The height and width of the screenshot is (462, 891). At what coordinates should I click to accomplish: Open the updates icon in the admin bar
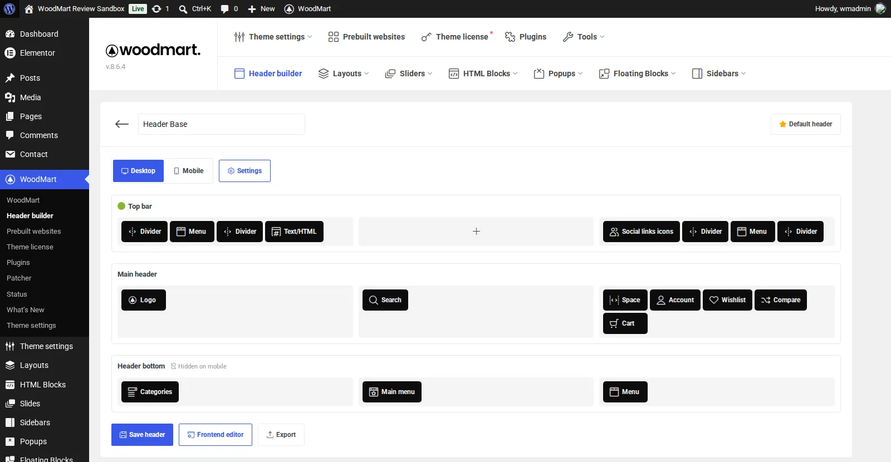(160, 9)
